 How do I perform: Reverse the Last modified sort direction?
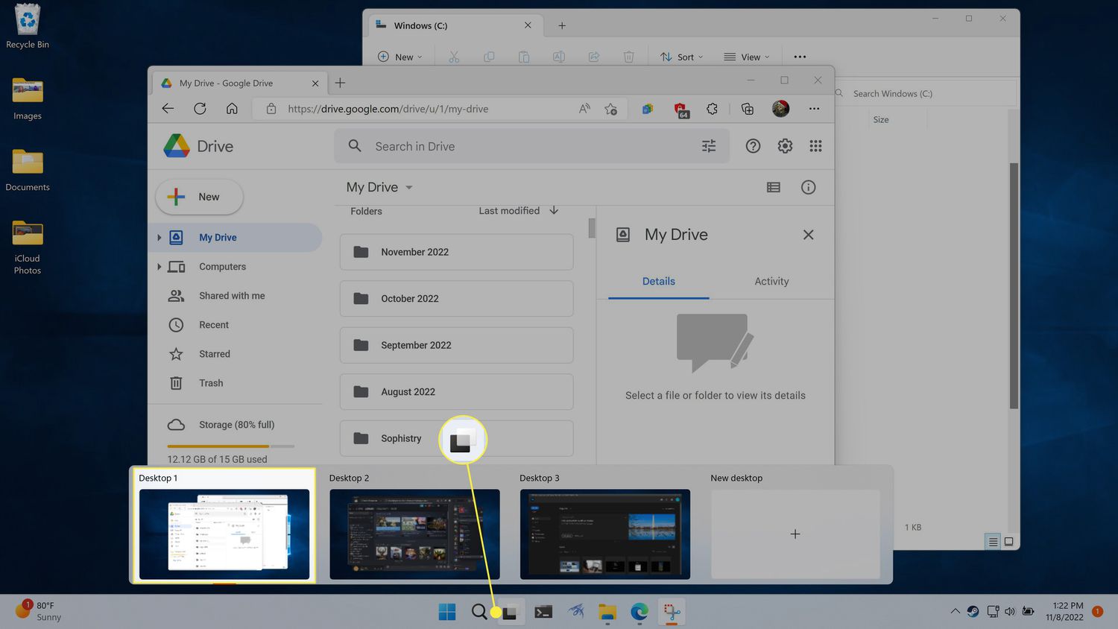coord(554,211)
